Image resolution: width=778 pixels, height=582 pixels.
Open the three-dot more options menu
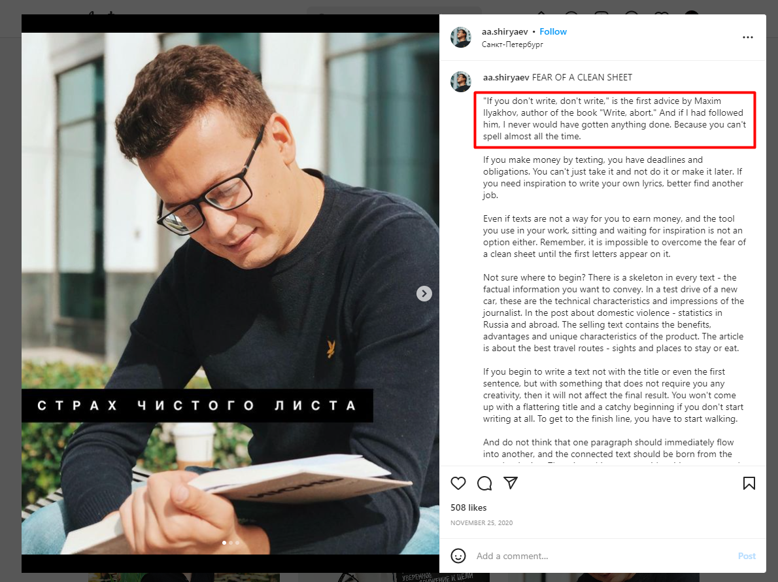coord(748,37)
